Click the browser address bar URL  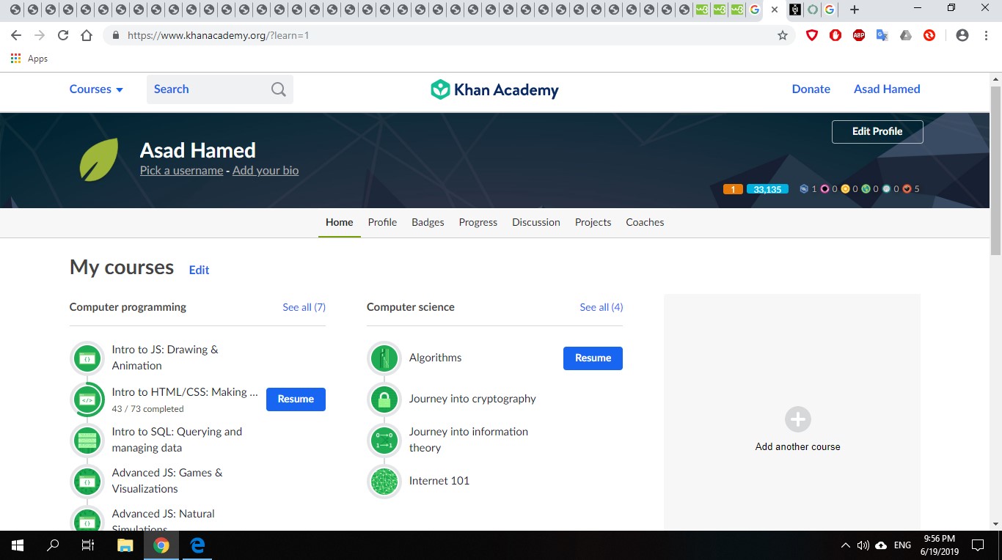click(x=218, y=35)
